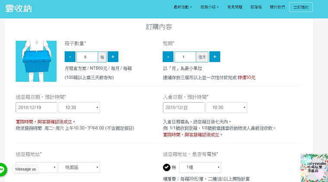Decrease rental period with minus button
The width and height of the screenshot is (328, 182).
coord(168,57)
